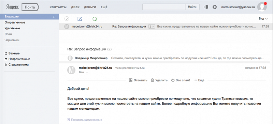Open the Черновики folder
Viewport: 273px width, 124px height.
pos(12,40)
